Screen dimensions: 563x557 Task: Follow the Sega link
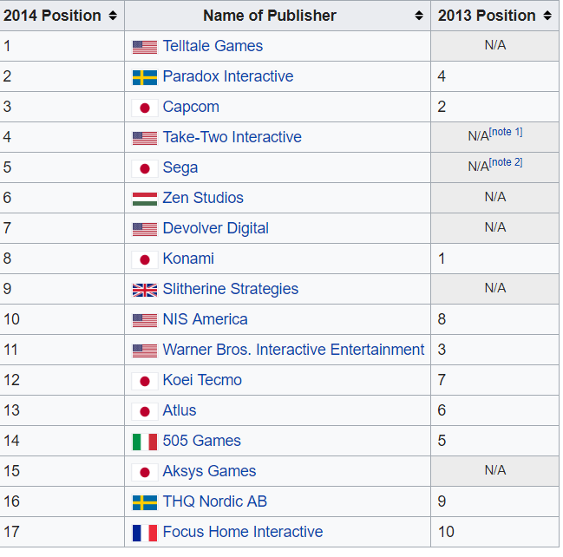coord(180,167)
